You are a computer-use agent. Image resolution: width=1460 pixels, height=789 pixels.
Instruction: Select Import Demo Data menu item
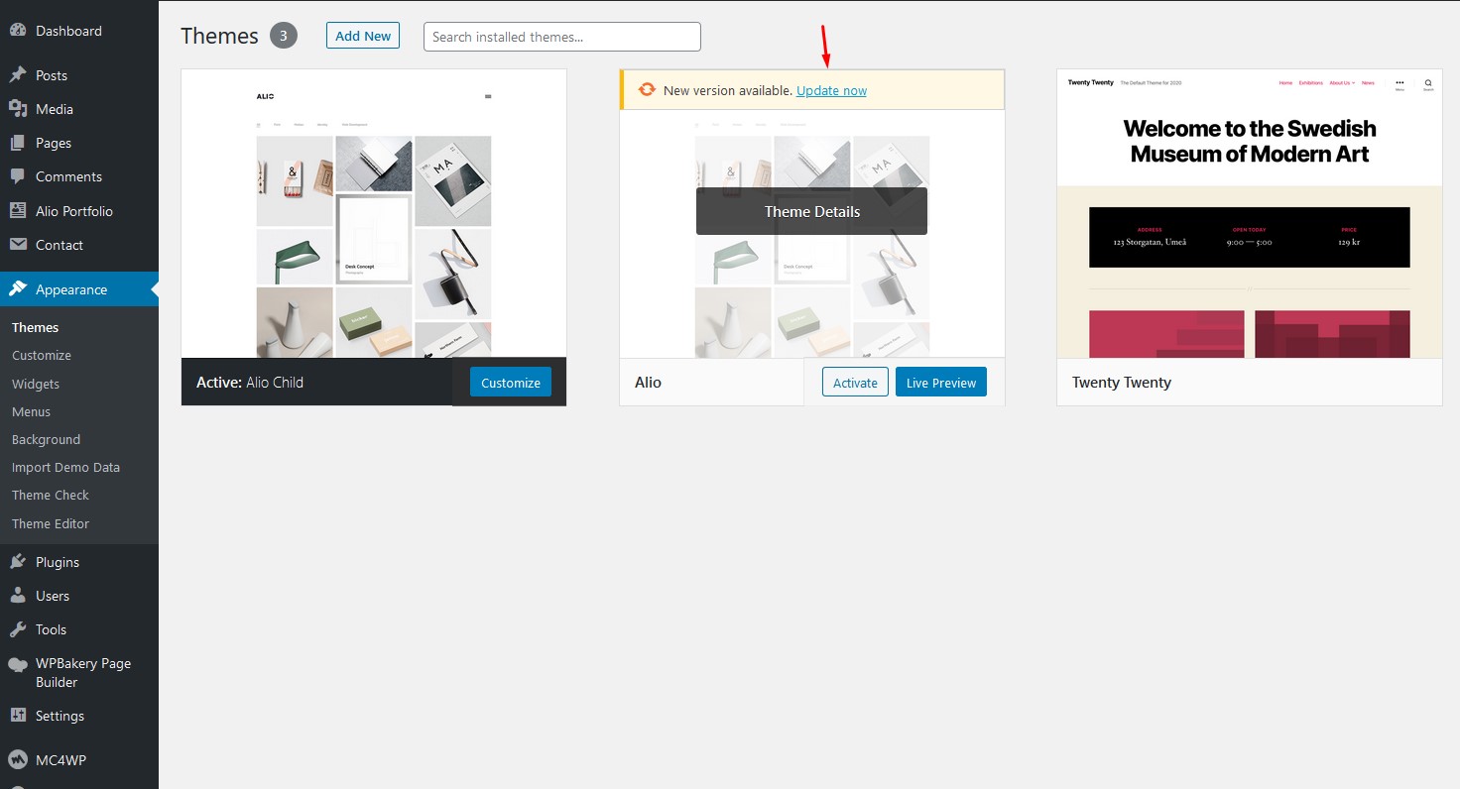pyautogui.click(x=65, y=467)
